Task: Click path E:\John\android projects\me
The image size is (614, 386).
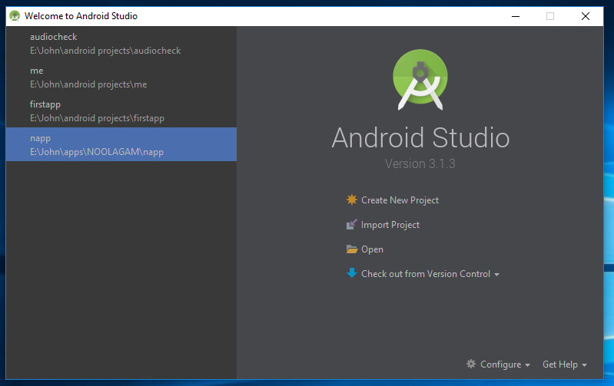Action: coord(88,84)
